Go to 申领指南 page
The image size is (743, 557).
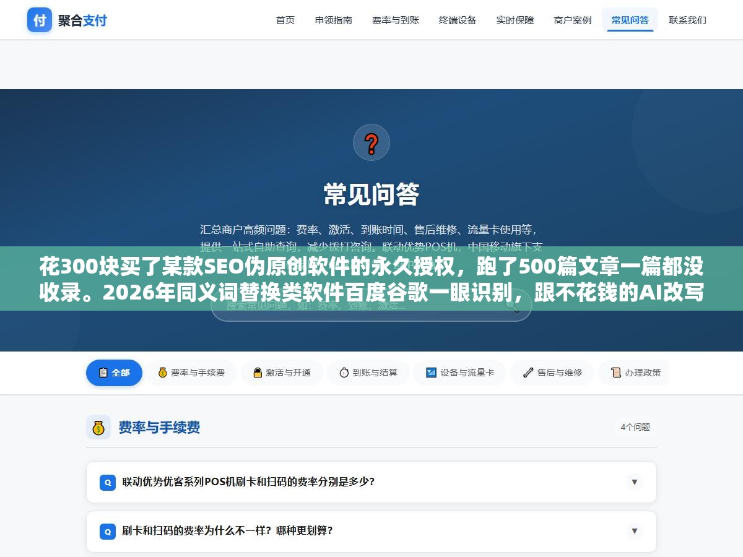334,20
